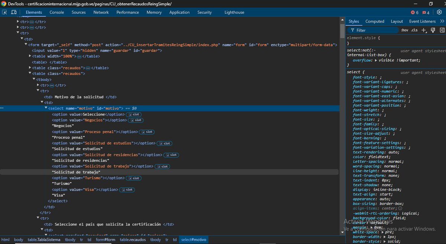The width and height of the screenshot is (446, 244).
Task: Collapse the select name="motivo" node
Action: pyautogui.click(x=46, y=108)
